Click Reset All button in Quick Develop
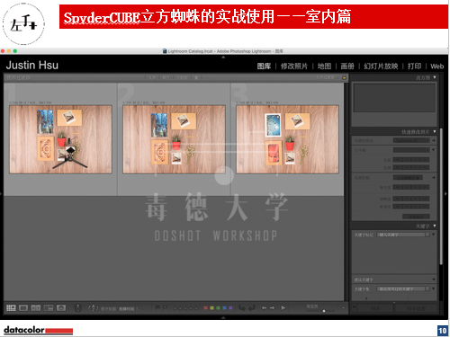450x337 pixels. [416, 217]
